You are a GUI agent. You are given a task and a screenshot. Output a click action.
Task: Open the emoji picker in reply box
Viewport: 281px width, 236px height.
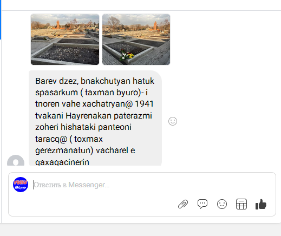222,204
